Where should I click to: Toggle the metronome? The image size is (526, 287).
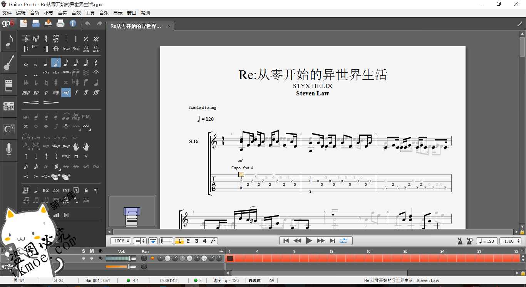click(460, 241)
